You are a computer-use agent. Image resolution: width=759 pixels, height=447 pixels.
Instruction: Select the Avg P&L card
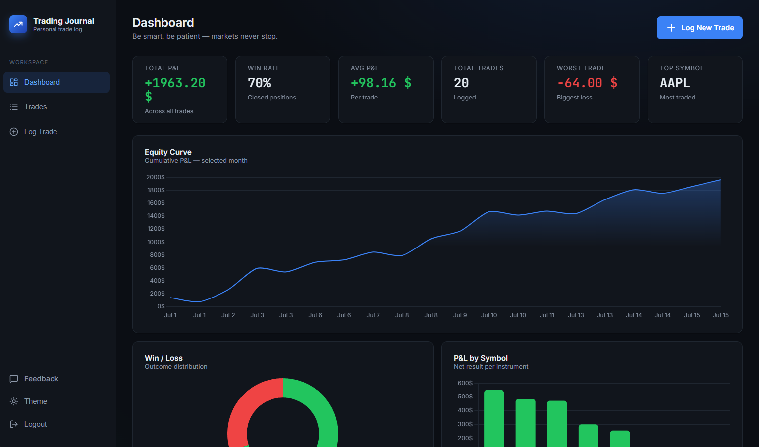pyautogui.click(x=386, y=90)
